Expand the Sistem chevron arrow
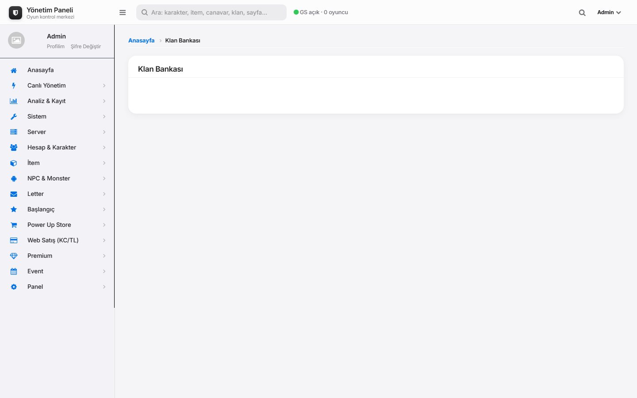 coord(104,117)
